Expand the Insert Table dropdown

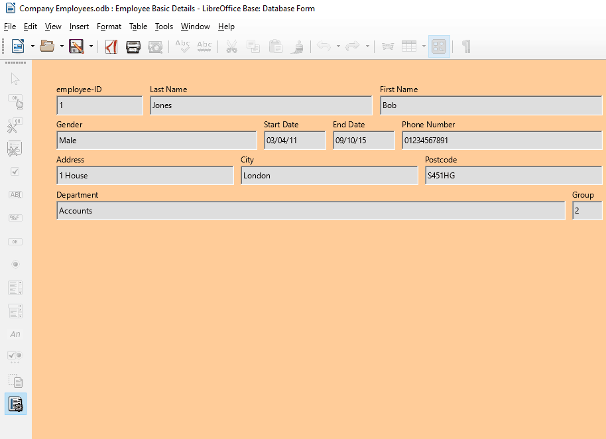pos(422,46)
